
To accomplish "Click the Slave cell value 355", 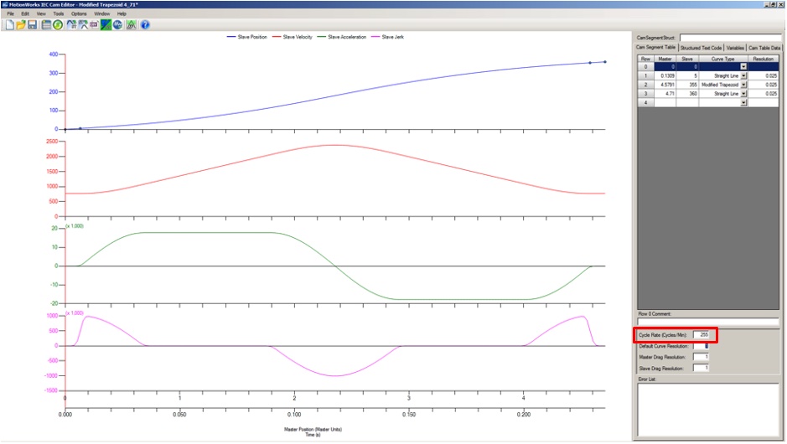I will [687, 85].
